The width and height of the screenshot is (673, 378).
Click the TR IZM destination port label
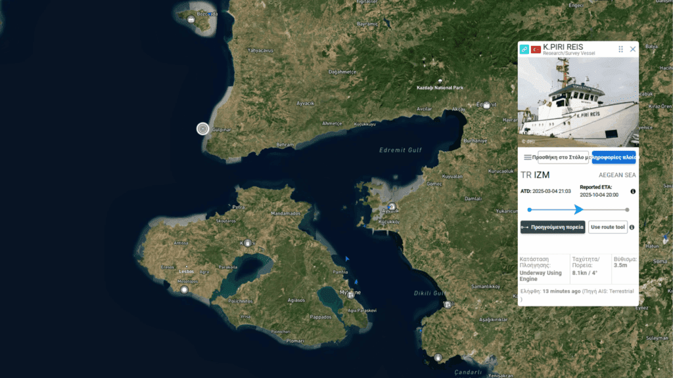coord(535,175)
